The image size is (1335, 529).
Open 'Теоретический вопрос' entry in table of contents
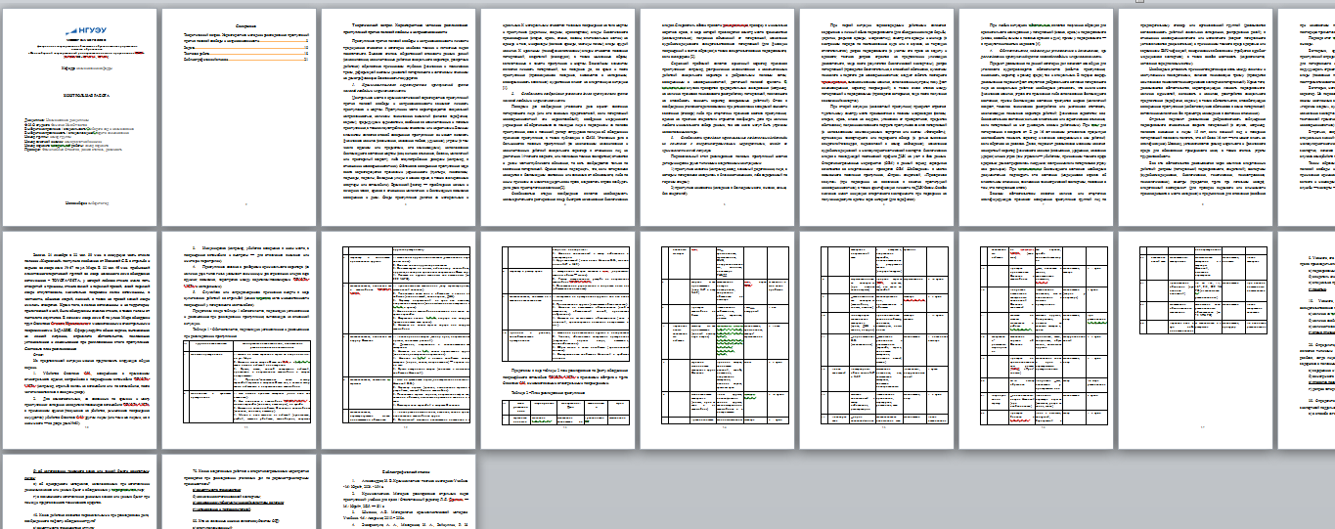(x=246, y=37)
